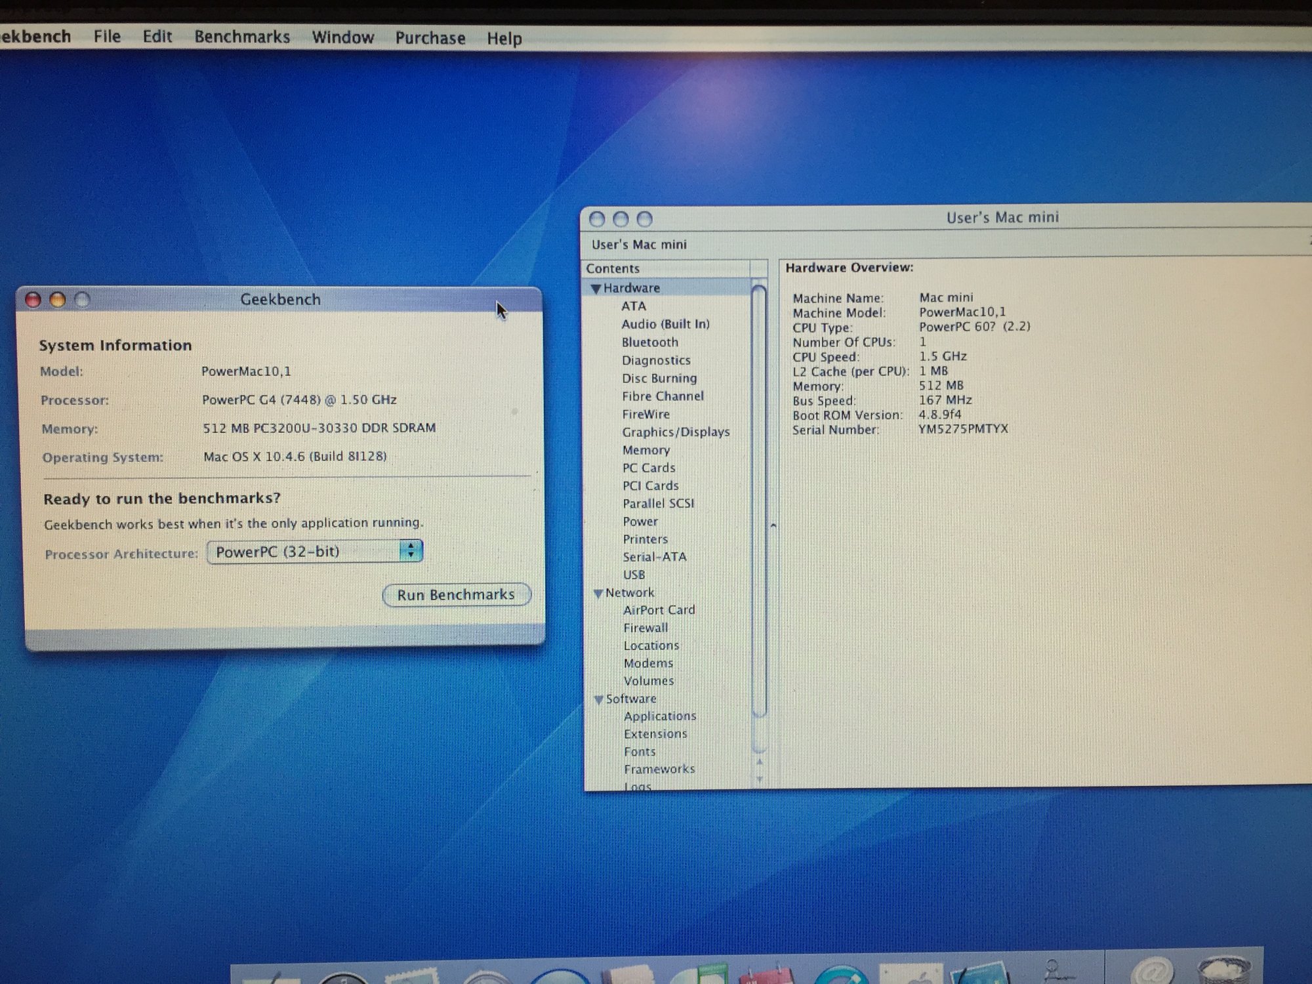Minimize the Geekbench window with yellow button
Viewport: 1312px width, 984px height.
coord(58,300)
